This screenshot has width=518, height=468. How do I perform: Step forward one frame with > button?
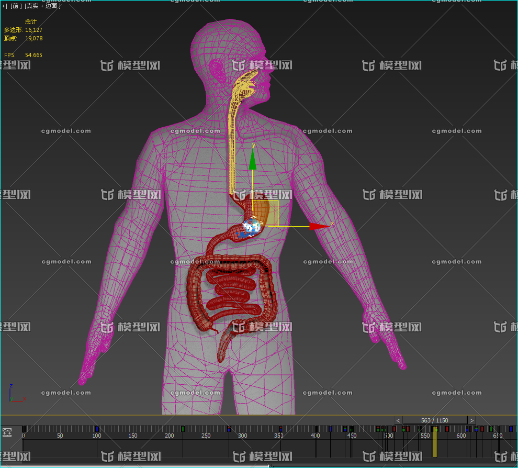coord(472,420)
